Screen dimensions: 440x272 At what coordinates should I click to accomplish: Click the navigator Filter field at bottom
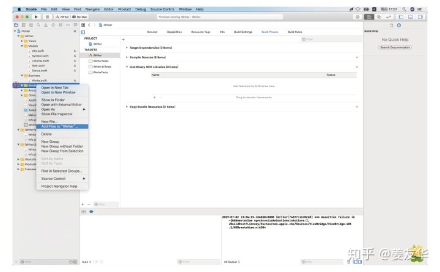(x=43, y=262)
